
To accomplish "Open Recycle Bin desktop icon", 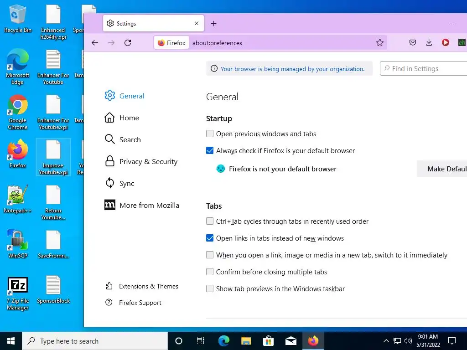I will 18,19.
